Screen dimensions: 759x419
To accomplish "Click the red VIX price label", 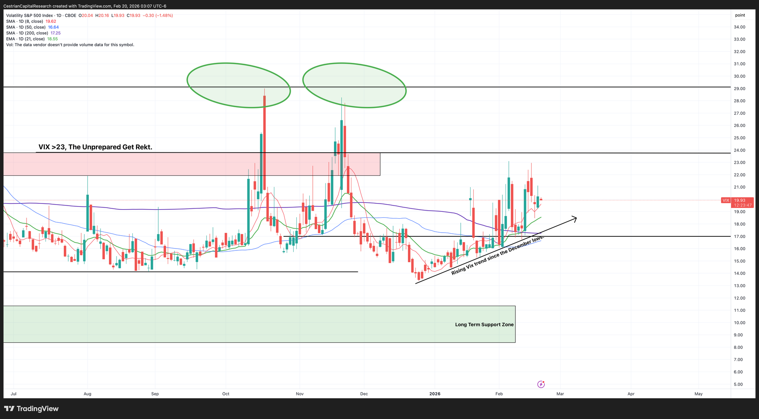I will click(x=726, y=200).
